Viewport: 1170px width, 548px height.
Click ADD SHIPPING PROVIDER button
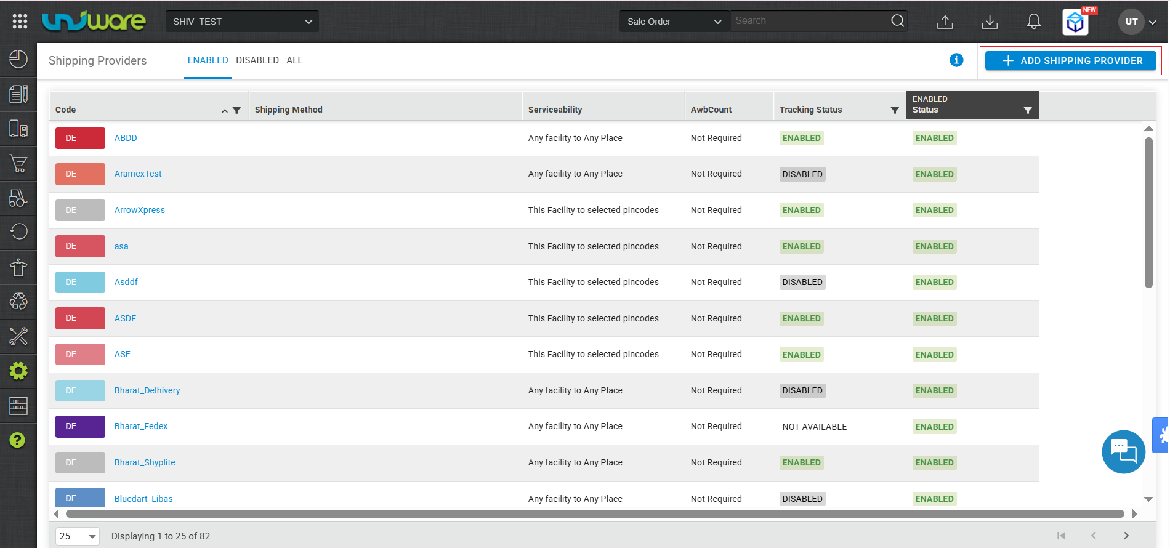pos(1070,60)
